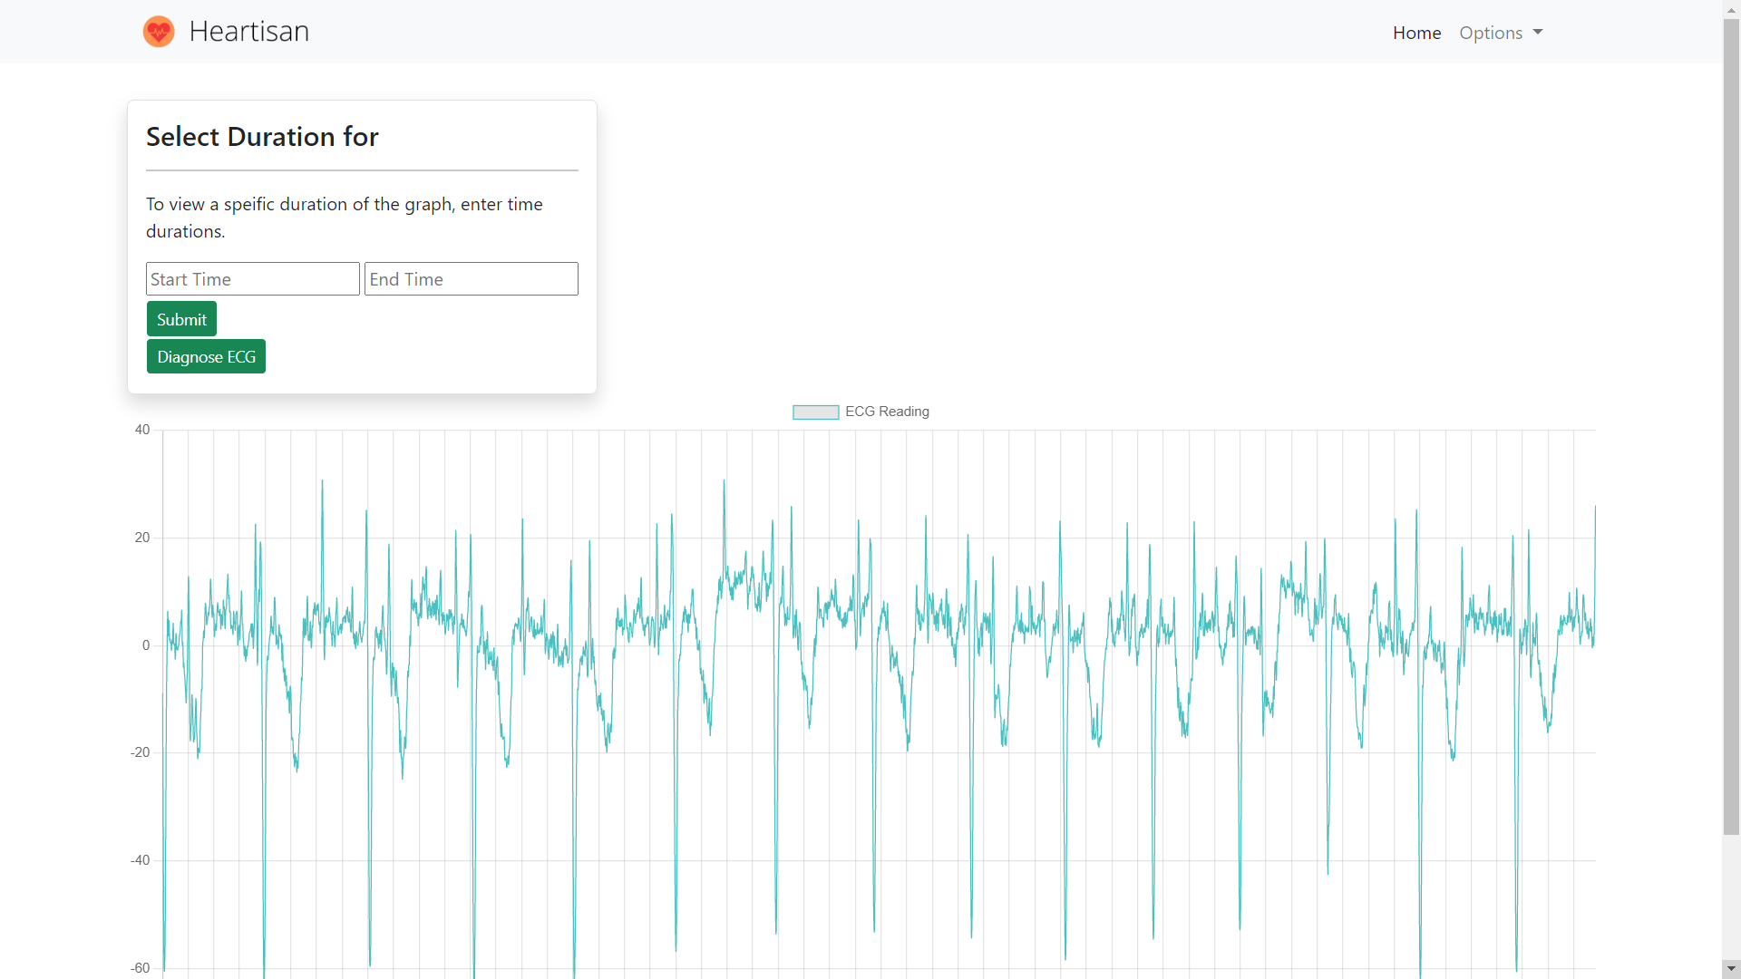1741x979 pixels.
Task: Select the 'Select Duration for' heading
Action: 262,137
